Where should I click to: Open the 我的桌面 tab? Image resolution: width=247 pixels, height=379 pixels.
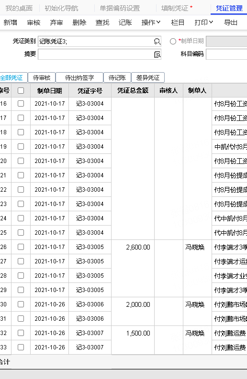tap(19, 8)
